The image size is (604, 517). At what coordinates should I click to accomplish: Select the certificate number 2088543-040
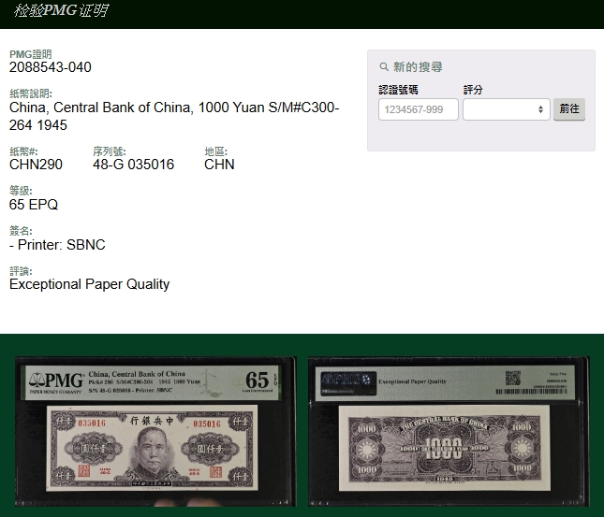point(50,67)
